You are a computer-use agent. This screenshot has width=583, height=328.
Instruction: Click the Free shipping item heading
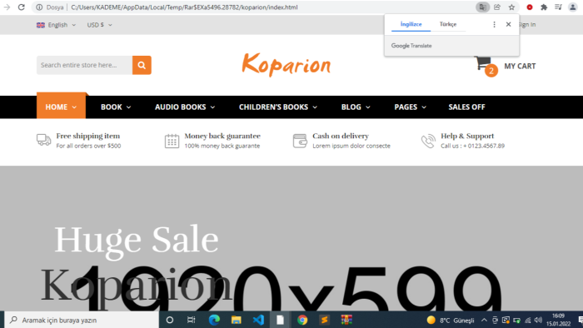click(x=88, y=136)
